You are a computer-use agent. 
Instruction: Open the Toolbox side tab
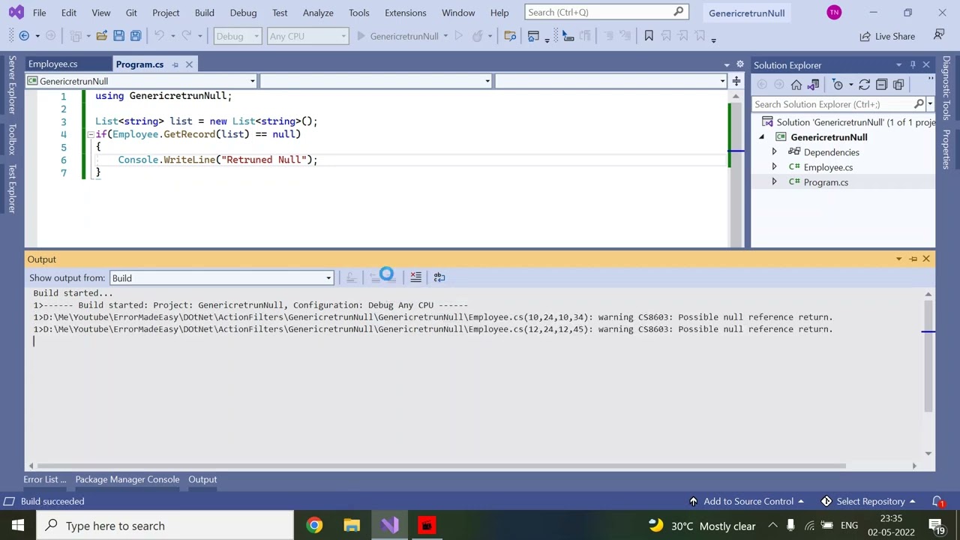[11, 139]
